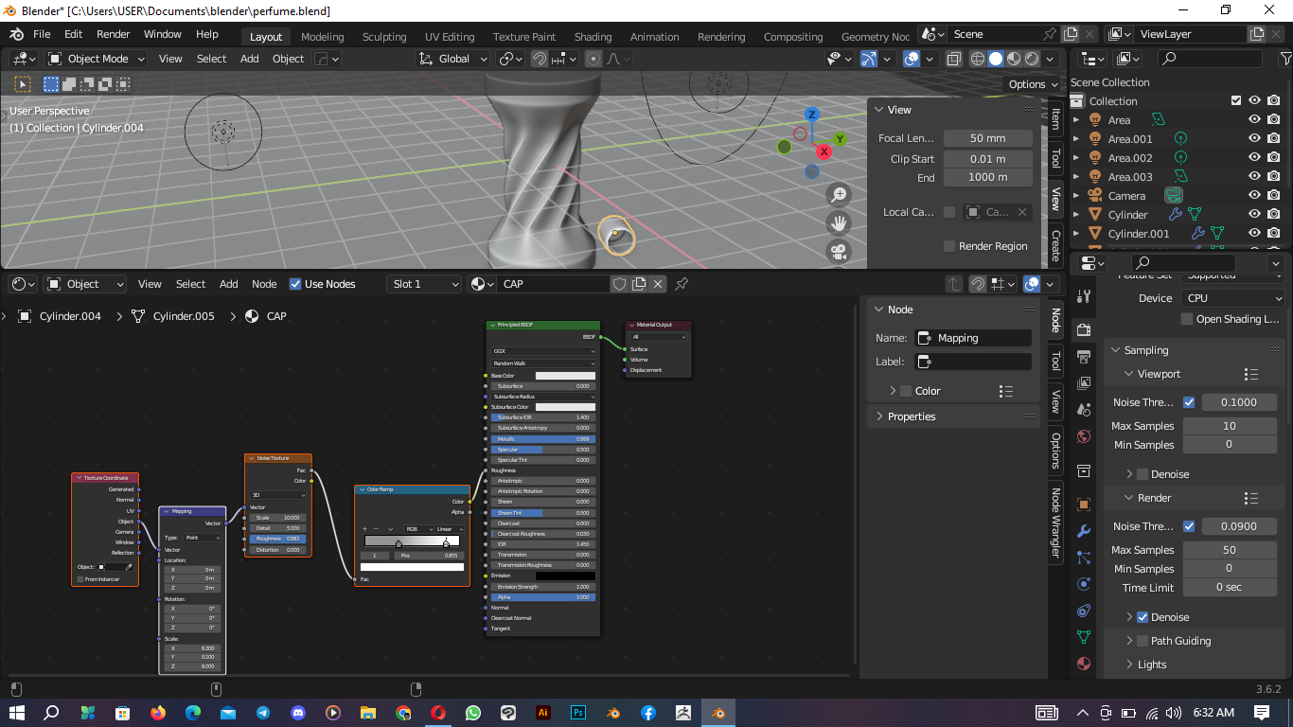Hide Area.001 light with eye icon
Screen dimensions: 1293x727
1254,139
